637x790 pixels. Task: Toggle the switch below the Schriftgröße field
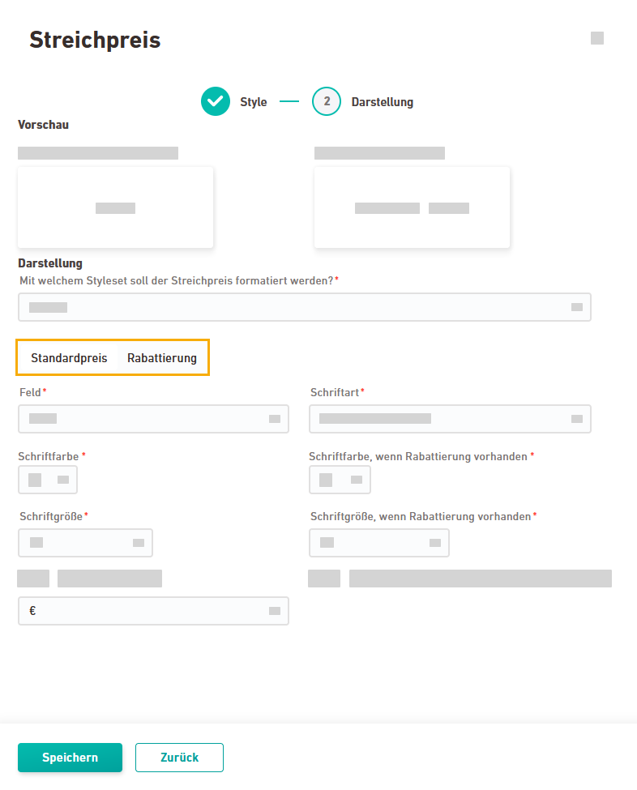[x=33, y=578]
